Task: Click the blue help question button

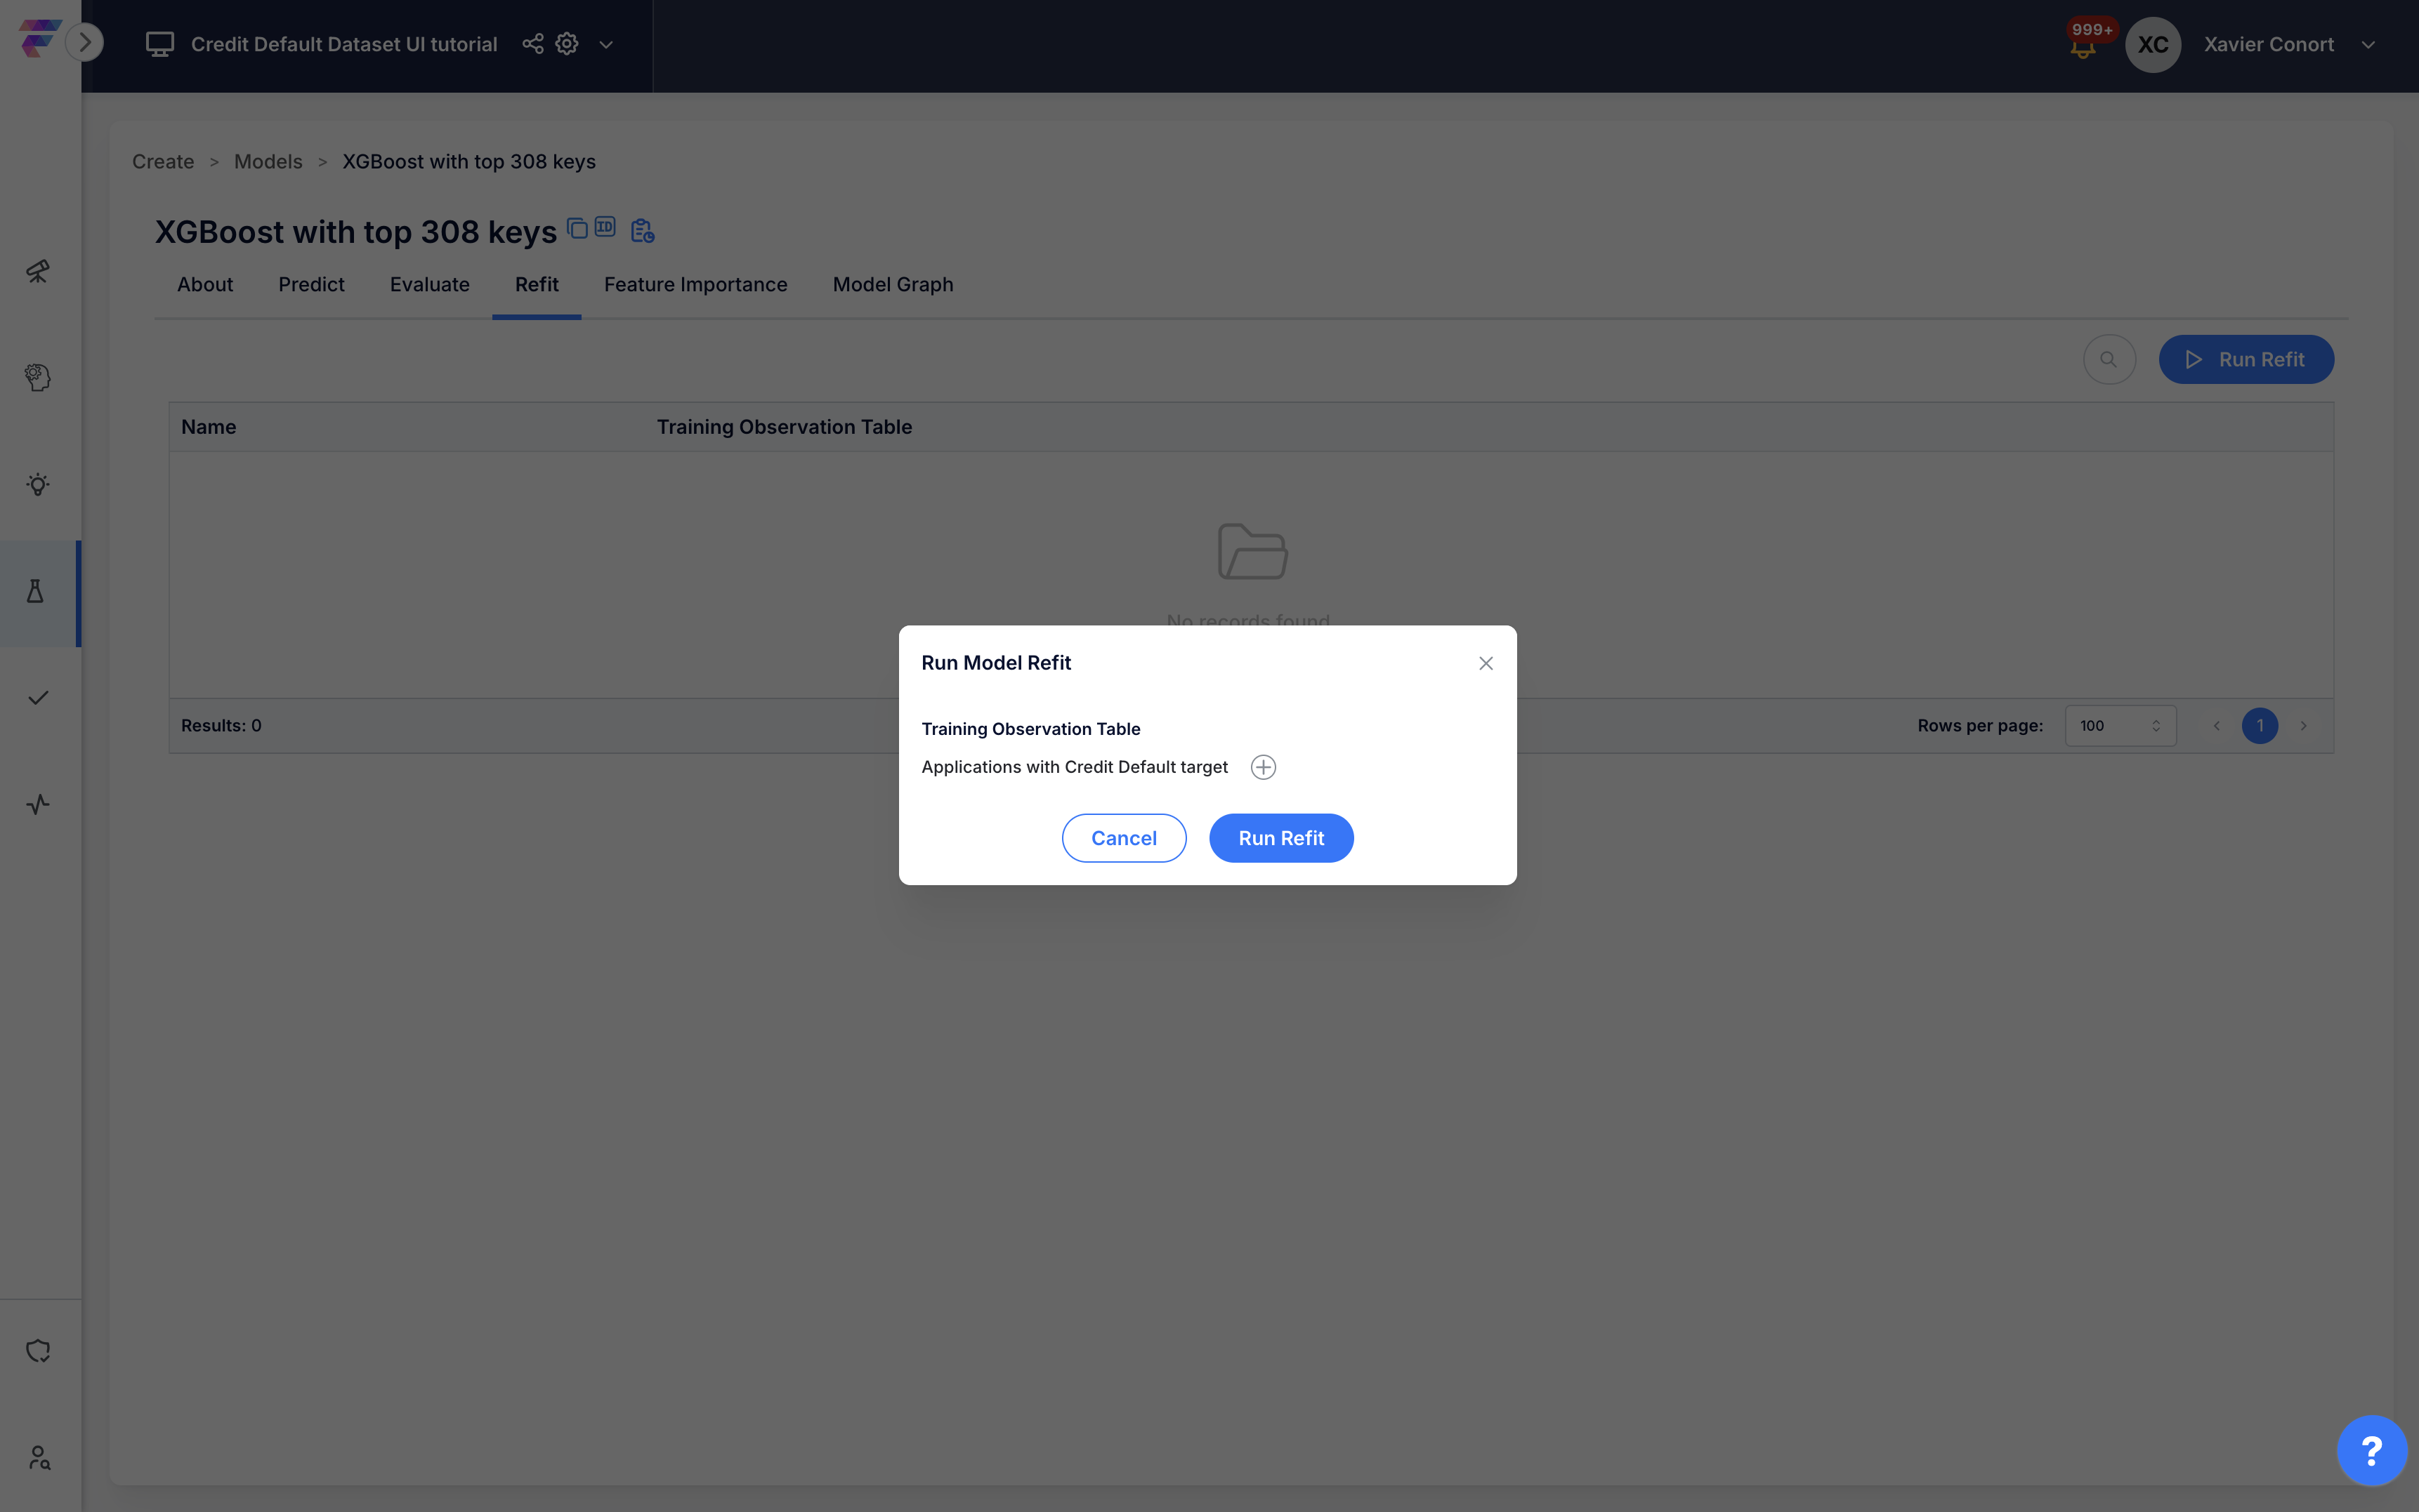Action: coord(2371,1450)
